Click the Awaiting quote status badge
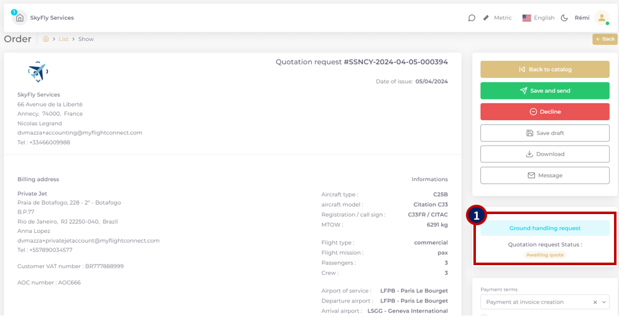Image resolution: width=619 pixels, height=318 pixels. point(545,255)
